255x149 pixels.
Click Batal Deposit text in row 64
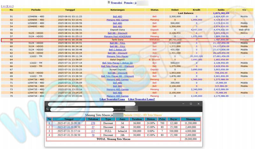pyautogui.click(x=117, y=60)
